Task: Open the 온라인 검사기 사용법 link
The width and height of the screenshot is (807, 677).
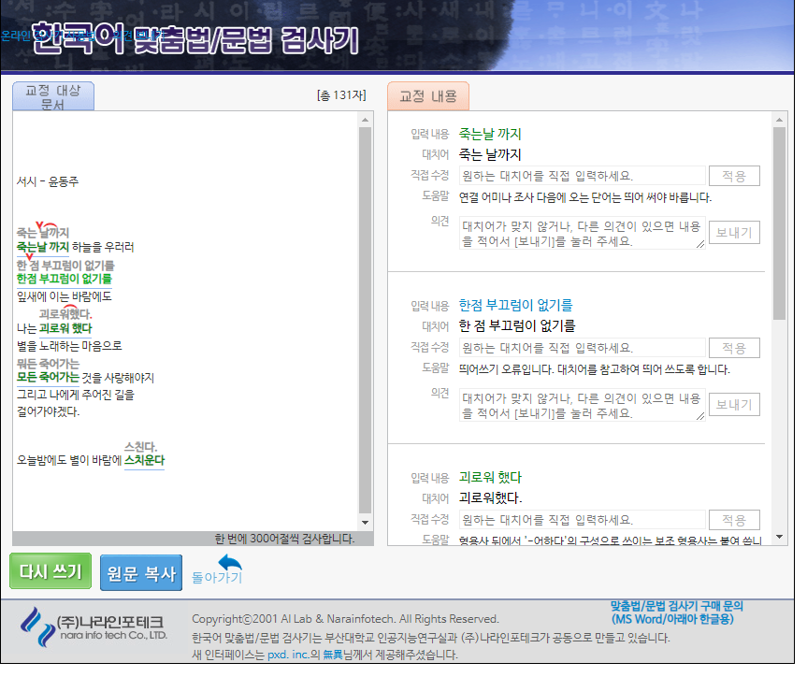Action: coord(47,36)
